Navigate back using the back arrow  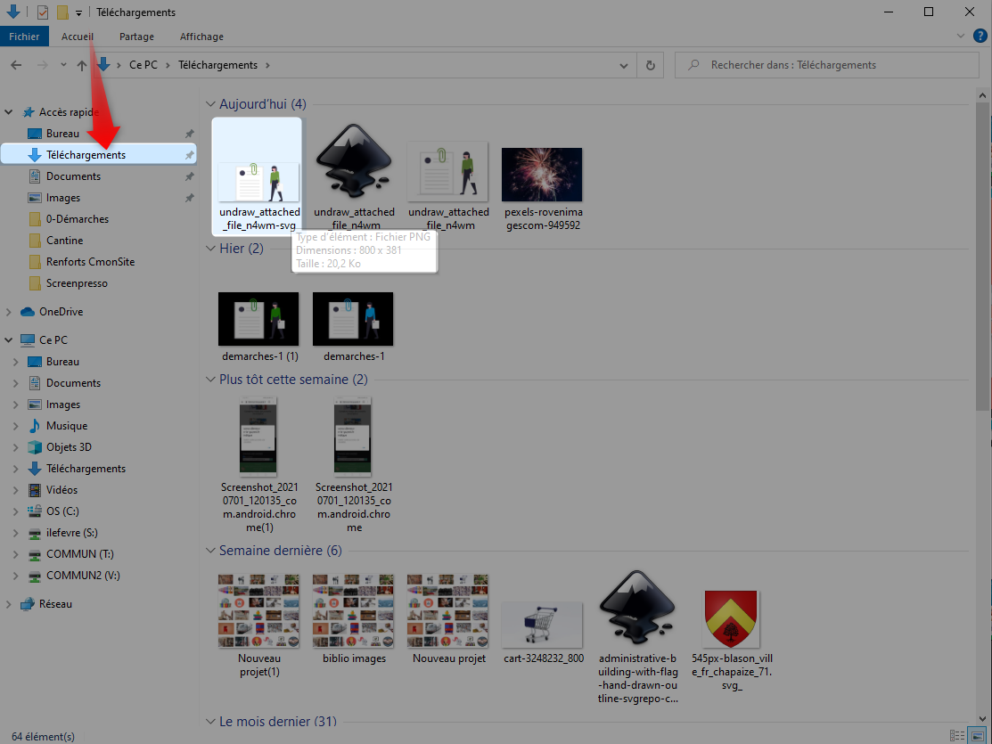point(17,65)
